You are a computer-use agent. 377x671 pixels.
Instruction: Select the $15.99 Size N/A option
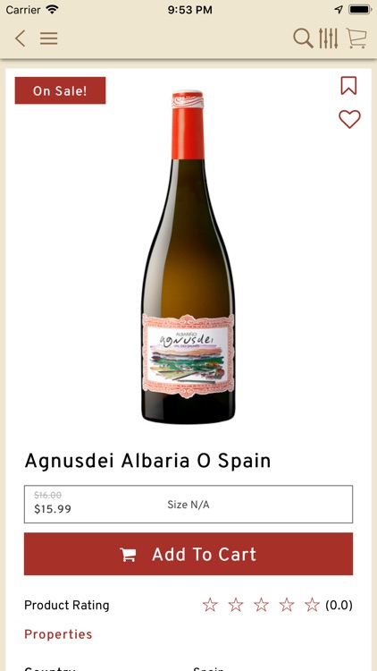point(188,504)
